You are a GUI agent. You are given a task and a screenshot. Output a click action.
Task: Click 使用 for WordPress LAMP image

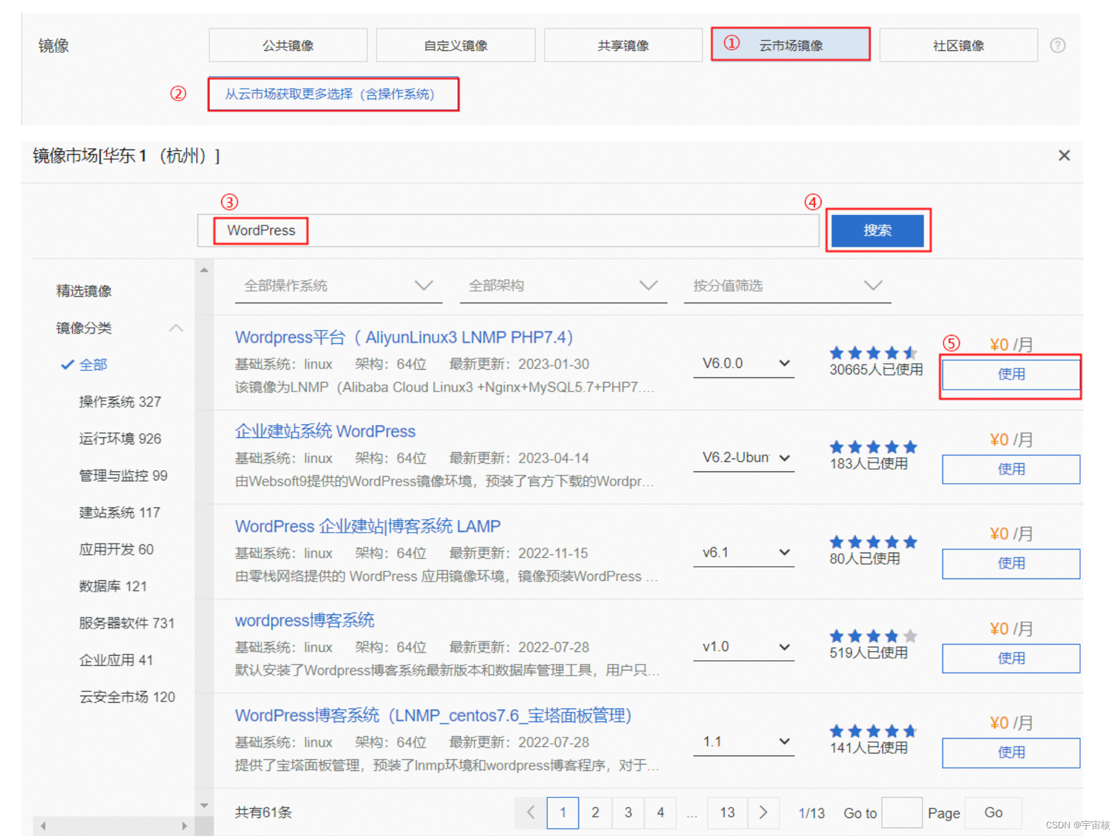click(x=1011, y=564)
